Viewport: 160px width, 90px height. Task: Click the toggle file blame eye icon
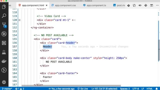coord(140,5)
